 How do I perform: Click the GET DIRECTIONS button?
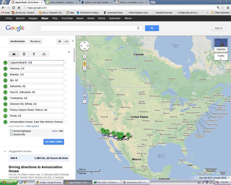coord(54,142)
